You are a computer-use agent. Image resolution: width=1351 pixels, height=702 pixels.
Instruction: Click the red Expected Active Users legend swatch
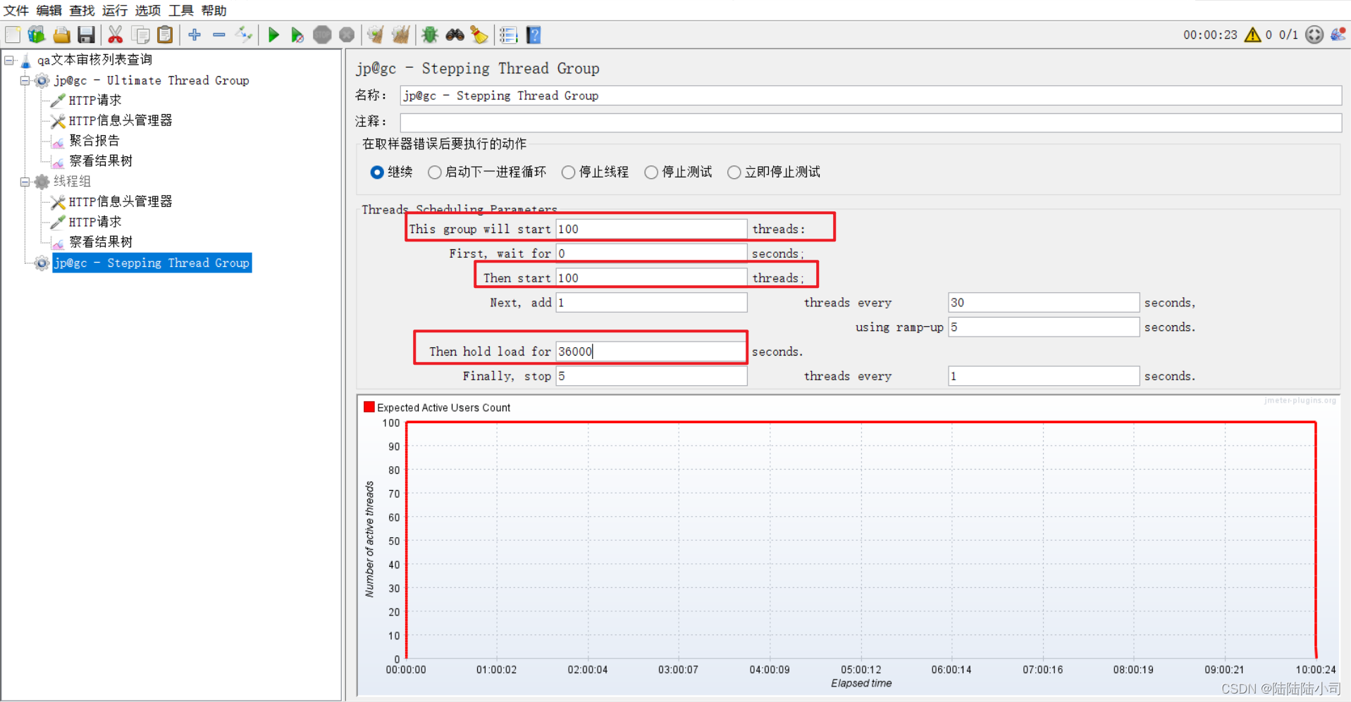tap(369, 406)
